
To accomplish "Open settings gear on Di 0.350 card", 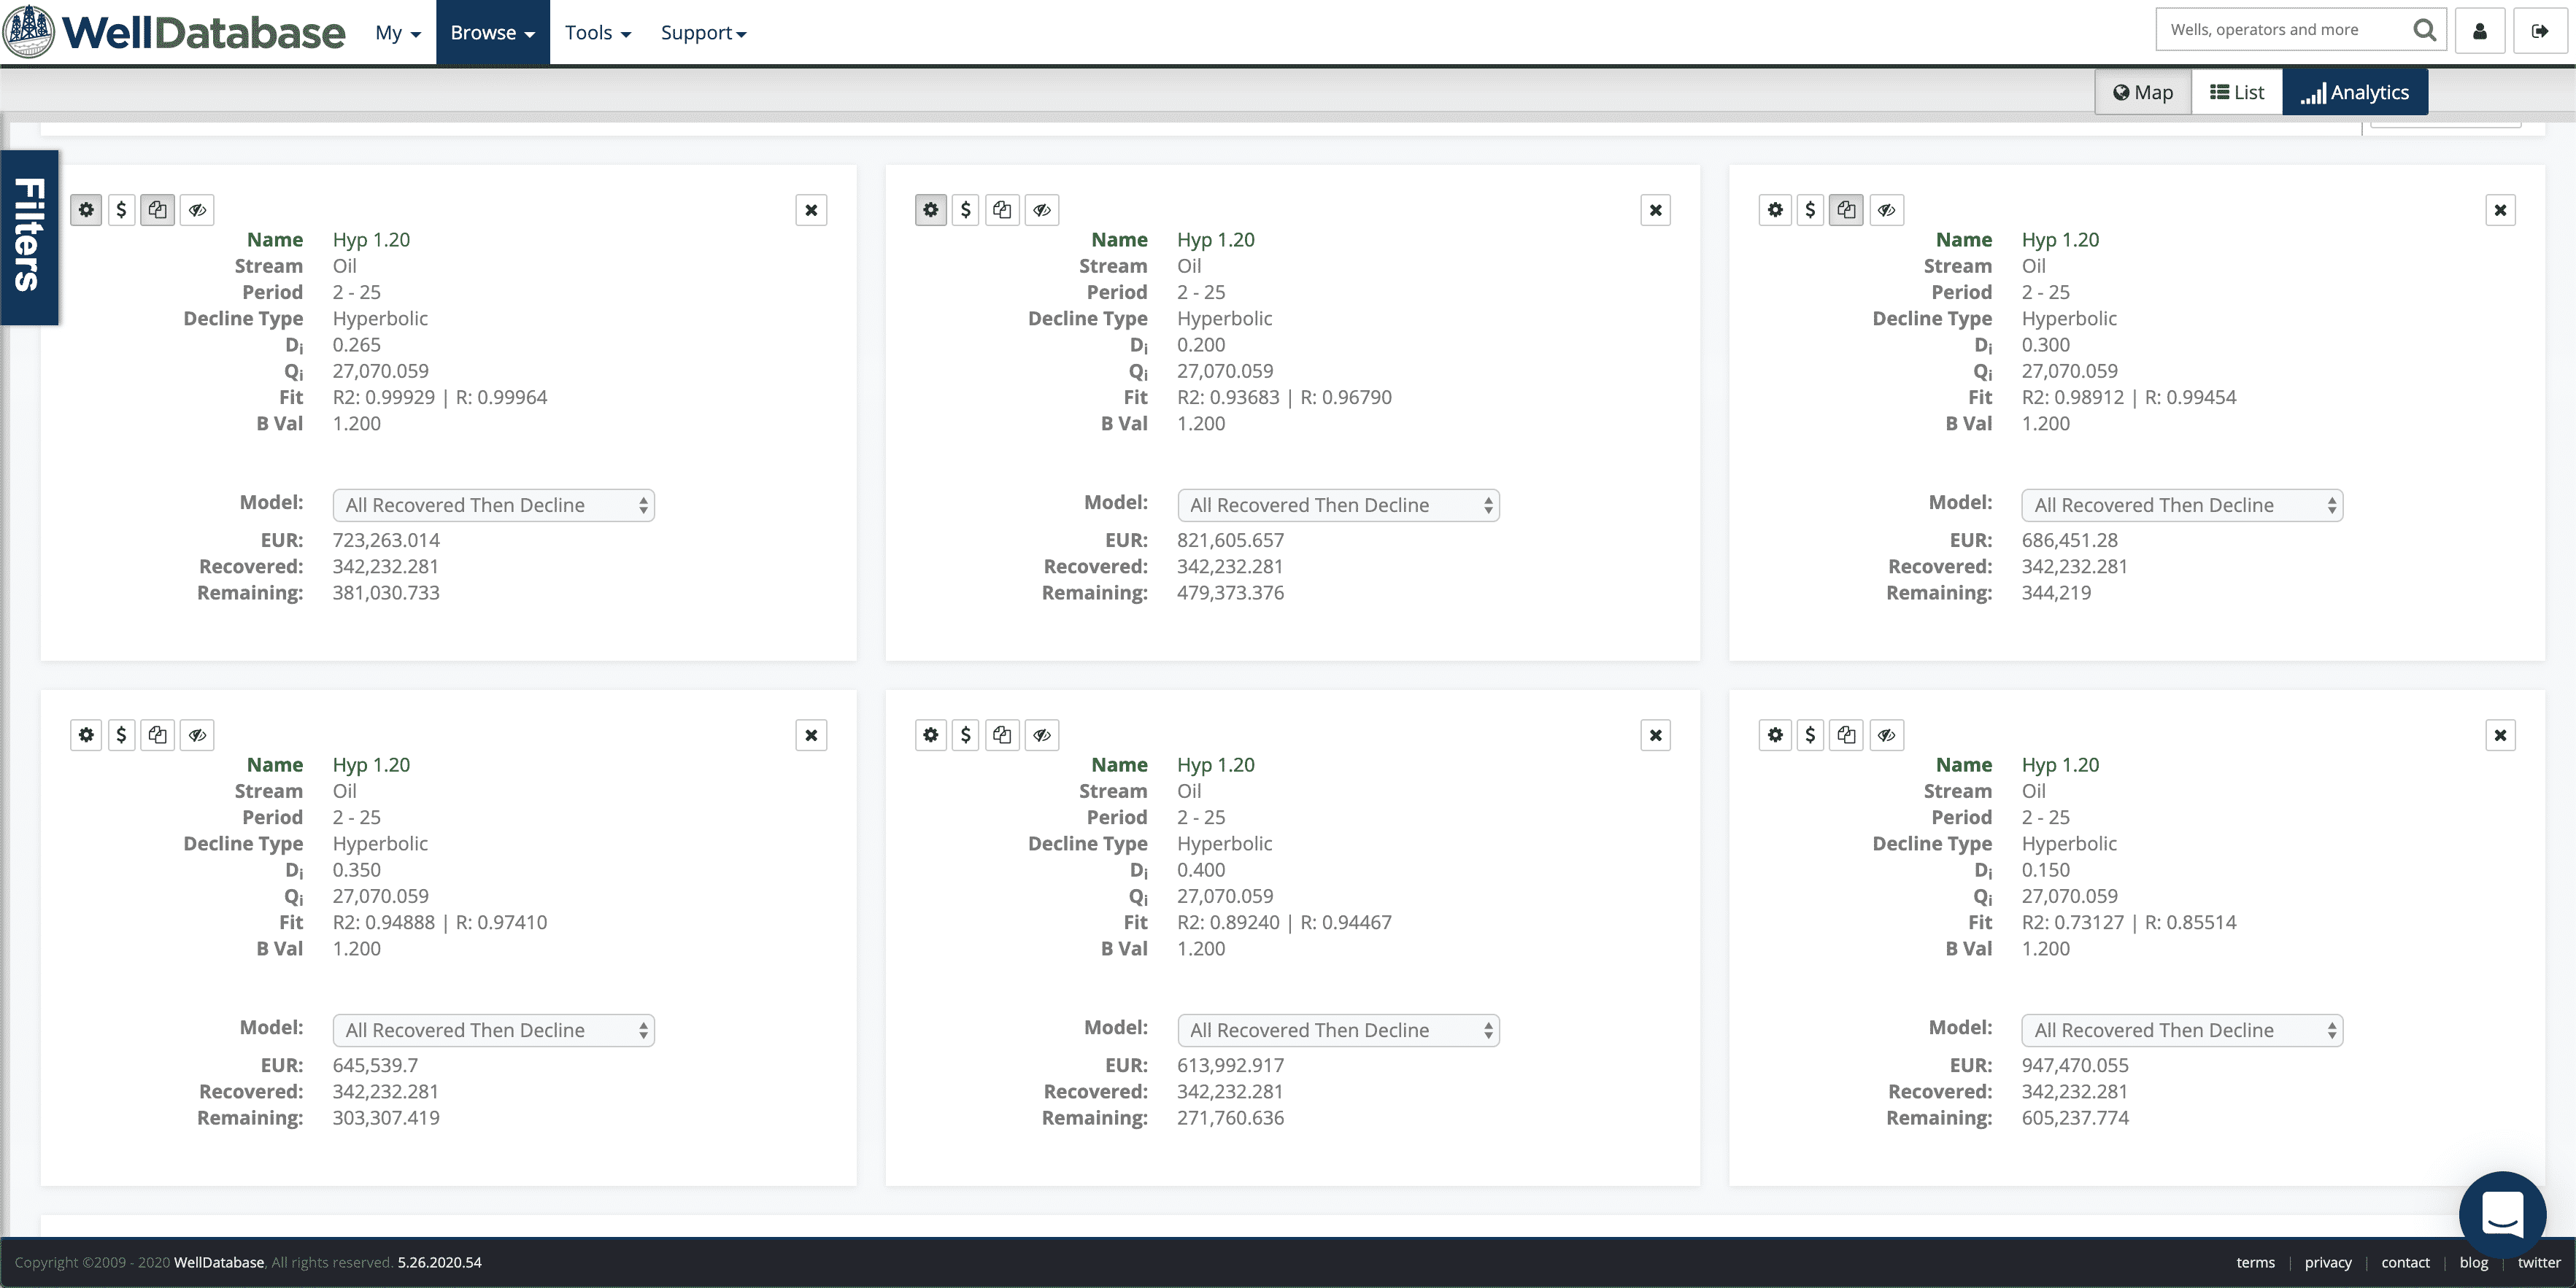I will [x=86, y=735].
